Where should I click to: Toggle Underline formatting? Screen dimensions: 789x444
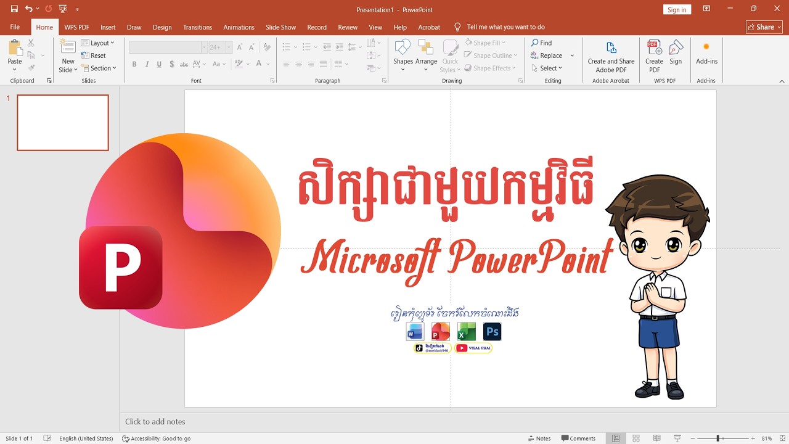coord(159,64)
